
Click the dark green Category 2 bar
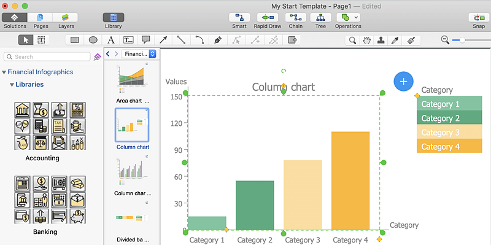pos(255,205)
